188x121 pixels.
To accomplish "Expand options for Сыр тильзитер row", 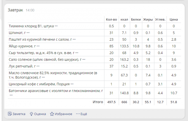I will point(77,53).
